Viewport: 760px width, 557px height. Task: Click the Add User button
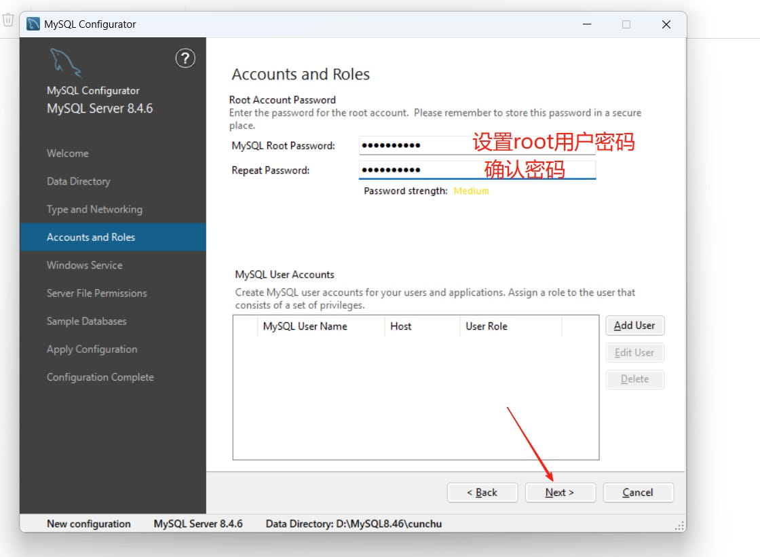pyautogui.click(x=634, y=325)
